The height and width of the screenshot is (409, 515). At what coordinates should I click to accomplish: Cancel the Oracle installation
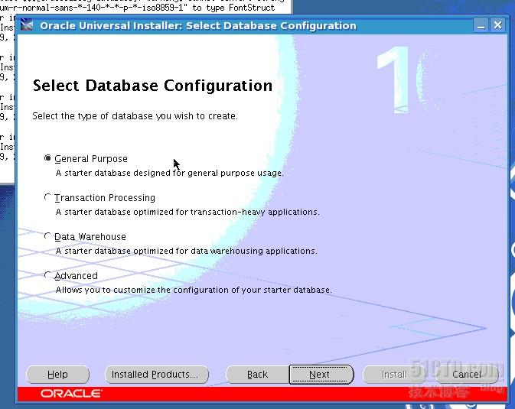coord(467,374)
